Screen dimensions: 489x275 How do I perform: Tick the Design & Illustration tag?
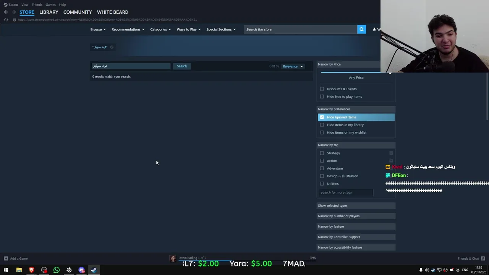pyautogui.click(x=322, y=176)
